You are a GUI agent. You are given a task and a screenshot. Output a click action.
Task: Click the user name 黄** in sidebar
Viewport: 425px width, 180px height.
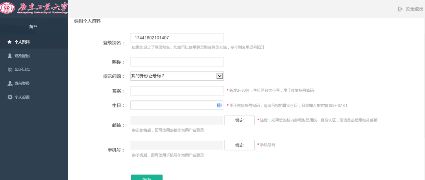33,27
